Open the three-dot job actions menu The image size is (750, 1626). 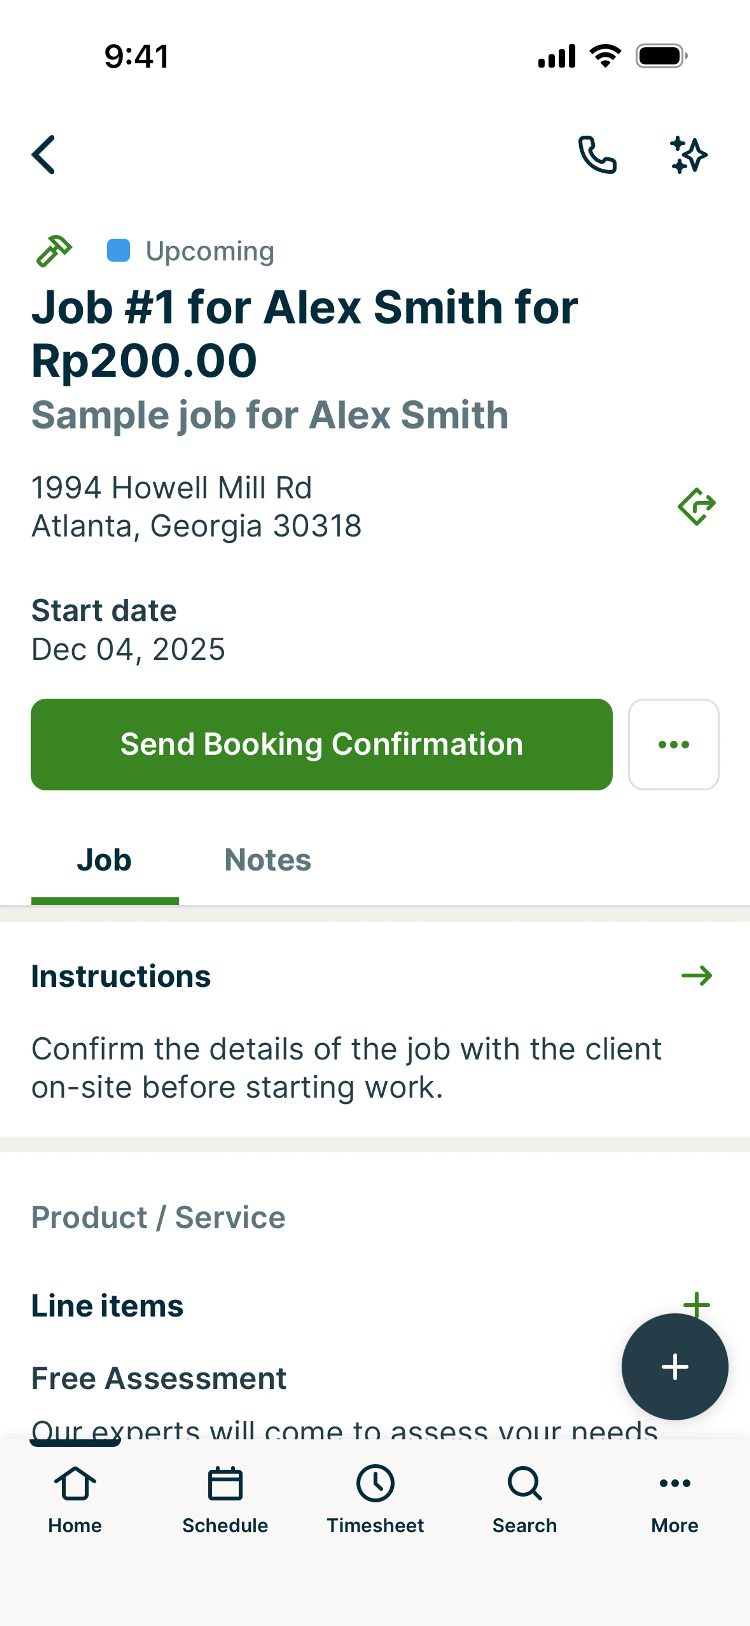click(x=673, y=744)
